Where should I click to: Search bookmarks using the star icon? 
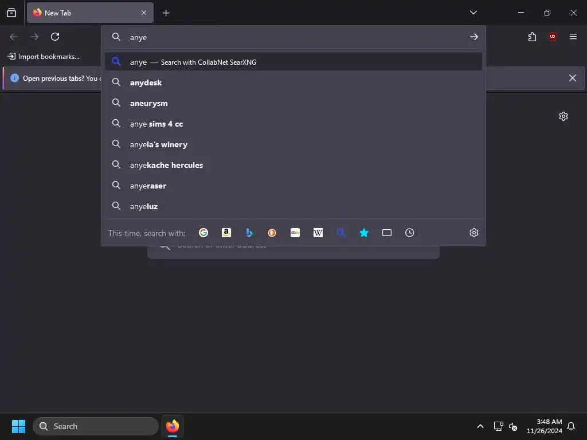coord(364,233)
